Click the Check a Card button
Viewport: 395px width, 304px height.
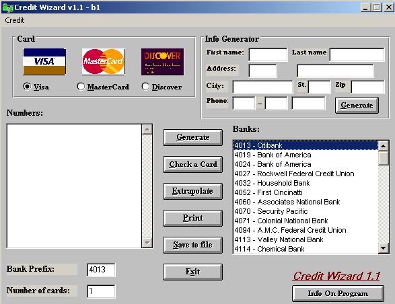pos(192,165)
